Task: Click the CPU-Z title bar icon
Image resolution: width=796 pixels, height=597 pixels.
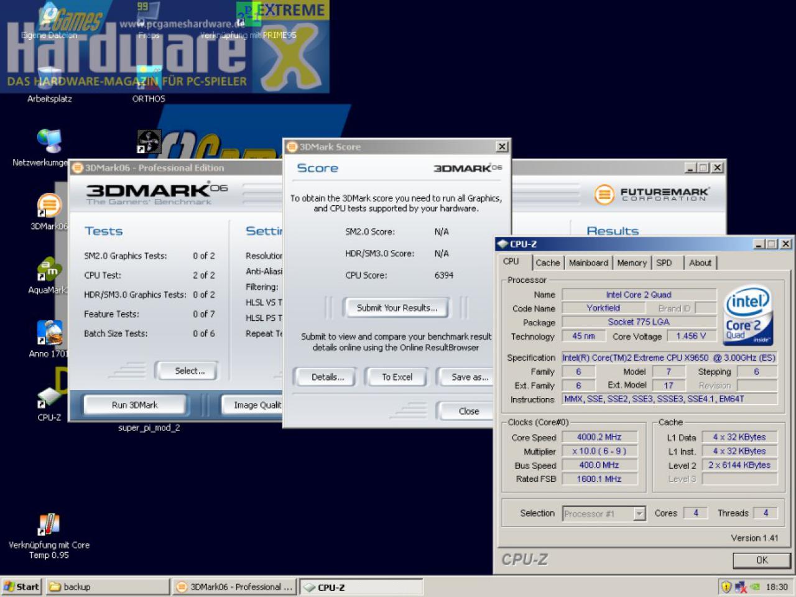Action: tap(502, 244)
